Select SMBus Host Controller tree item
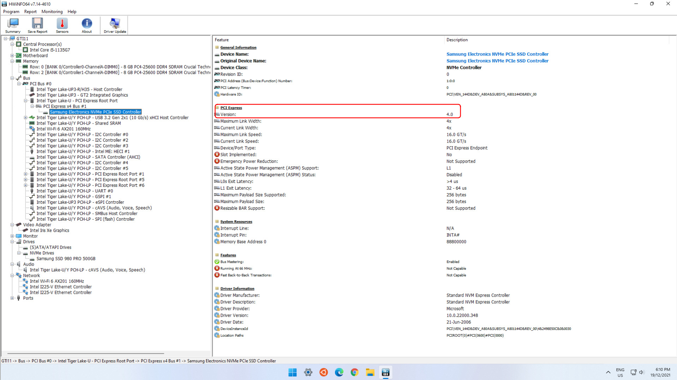Image resolution: width=677 pixels, height=380 pixels. click(x=87, y=213)
